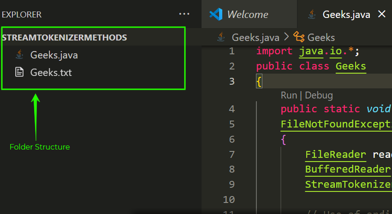Image resolution: width=392 pixels, height=214 pixels.
Task: Click the Java icon on Geeks.java tab
Action: pos(313,14)
